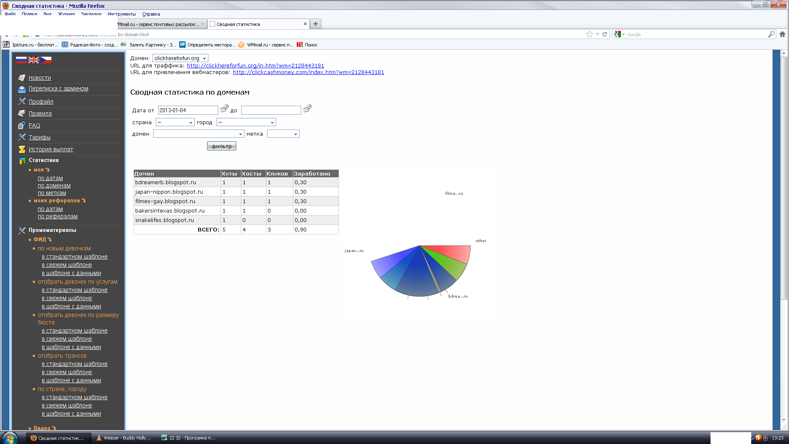Select the Czech flag language icon

(46, 60)
